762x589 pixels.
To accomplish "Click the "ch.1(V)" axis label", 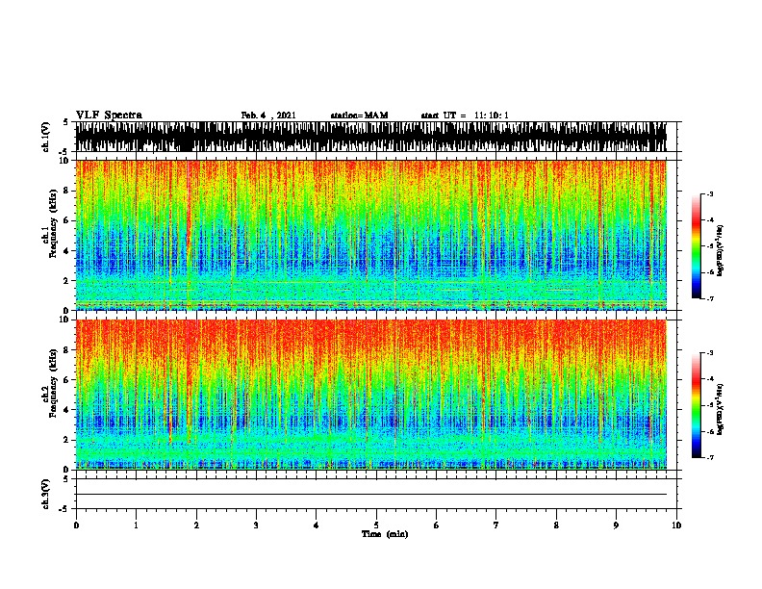I will [x=46, y=137].
